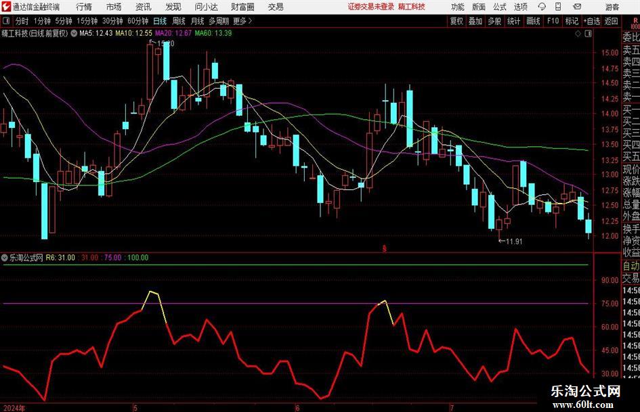
Task: Toggle the left sidebar panel icon
Action: click(6, 21)
